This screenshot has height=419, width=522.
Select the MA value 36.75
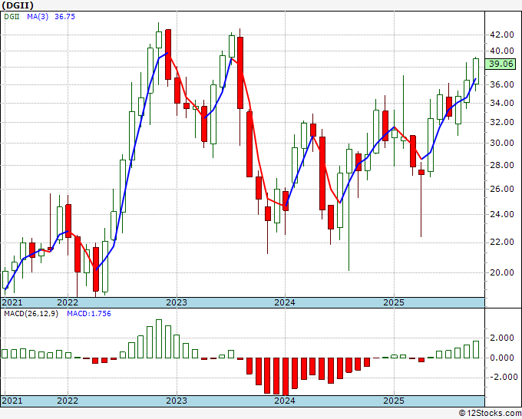[64, 16]
